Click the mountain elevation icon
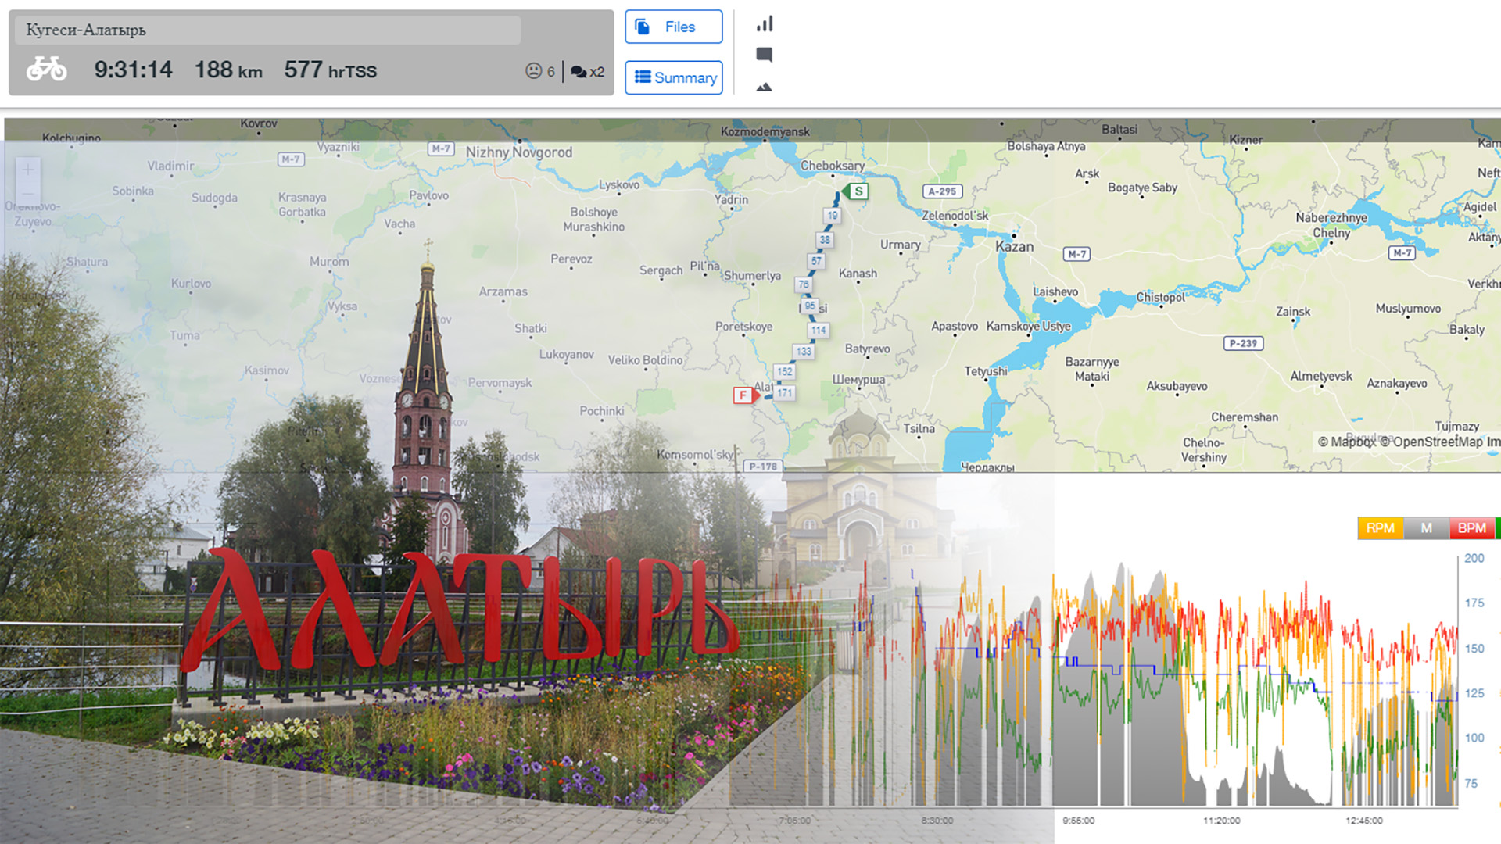 (765, 87)
